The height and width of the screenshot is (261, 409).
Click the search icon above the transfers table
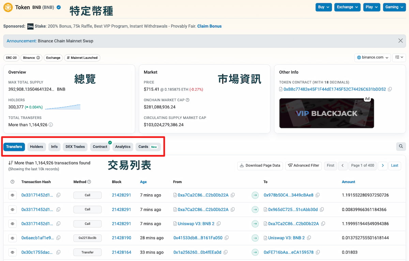point(401,146)
